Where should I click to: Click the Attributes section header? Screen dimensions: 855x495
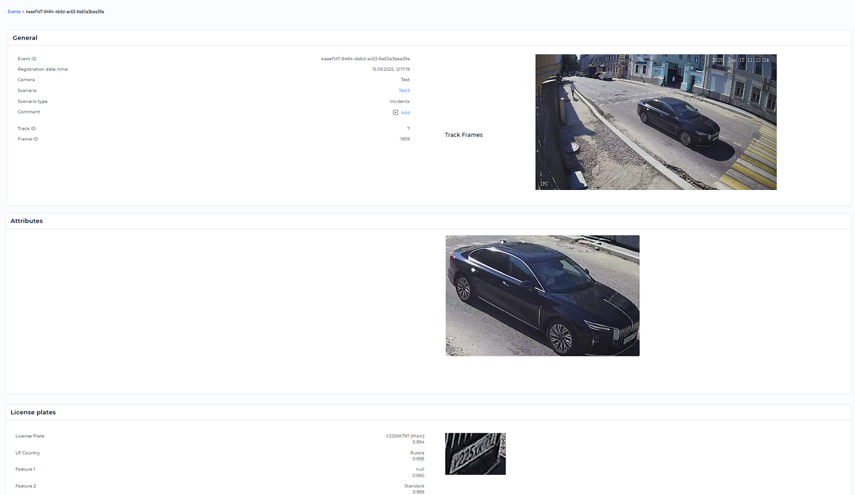pyautogui.click(x=26, y=221)
